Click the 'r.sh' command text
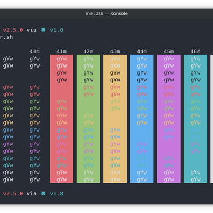Screen dimensions: 213x213 click(x=6, y=37)
